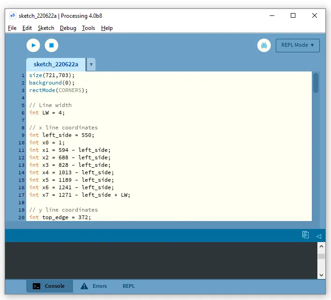Open the REPL Mode dropdown
Screen dimensions: 331x300
point(297,45)
